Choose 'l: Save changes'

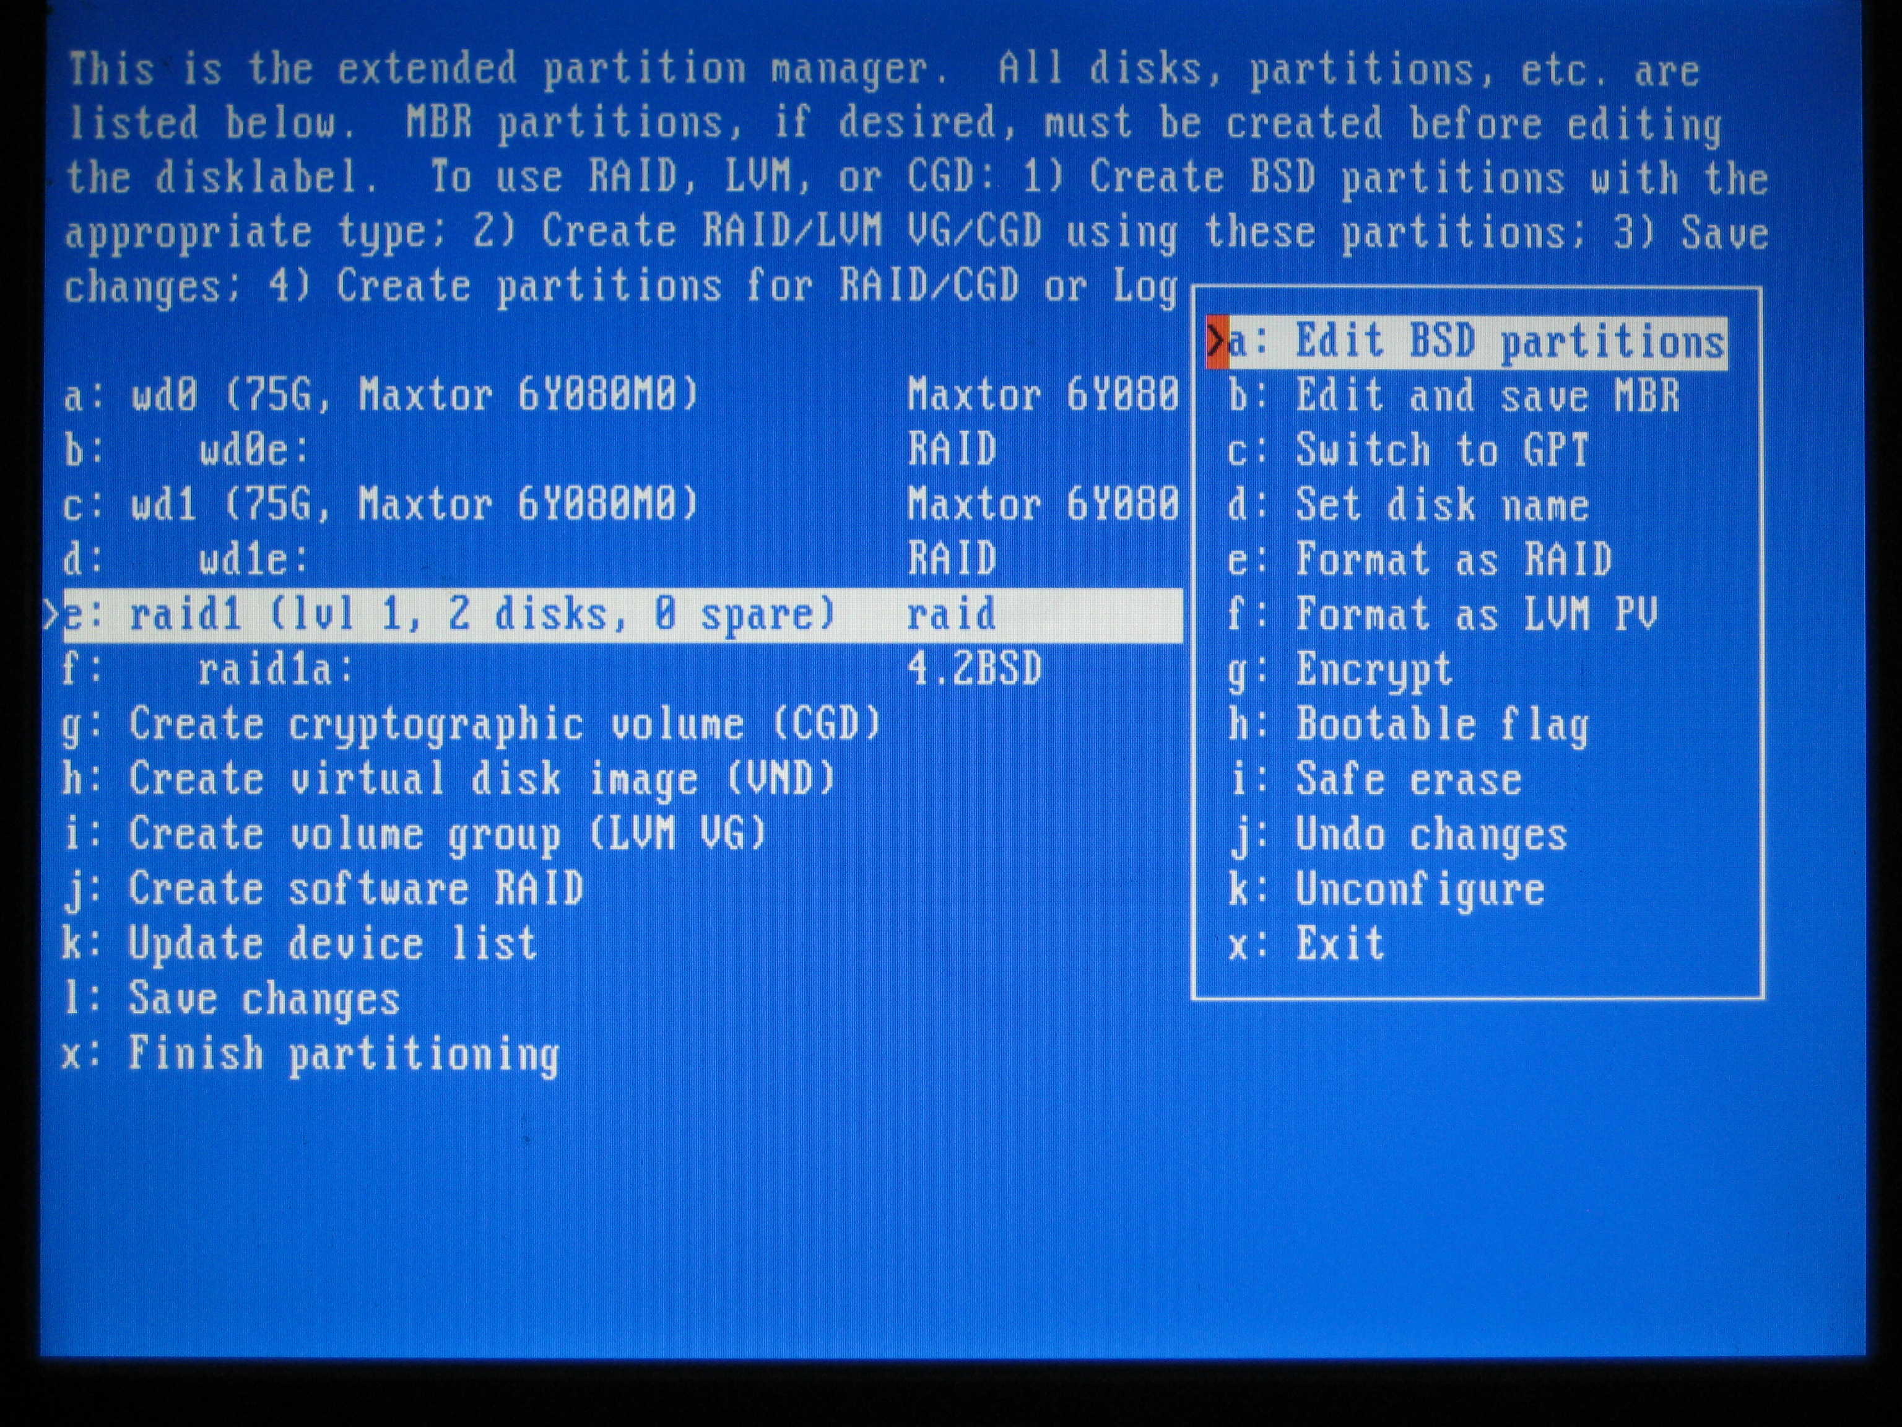[232, 1000]
